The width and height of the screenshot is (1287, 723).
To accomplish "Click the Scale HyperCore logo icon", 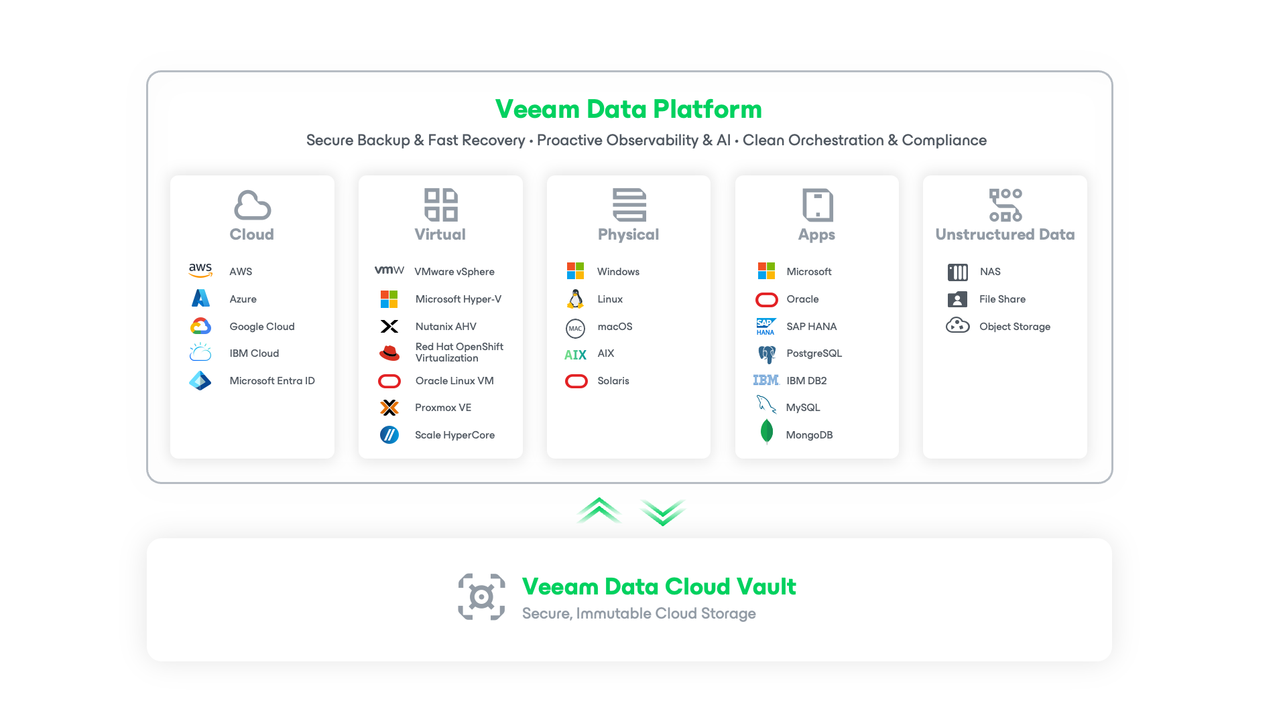I will click(x=389, y=434).
